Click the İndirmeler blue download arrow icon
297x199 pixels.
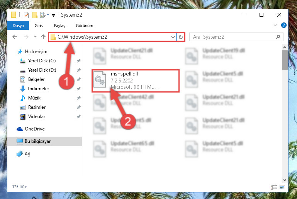pos(23,89)
